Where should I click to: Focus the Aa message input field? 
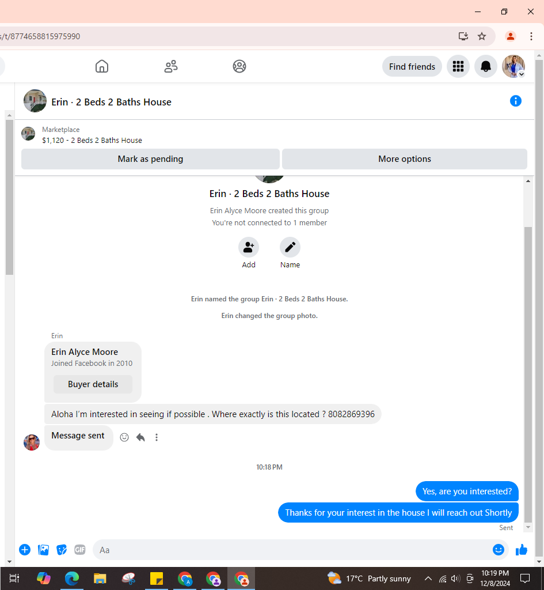point(293,550)
